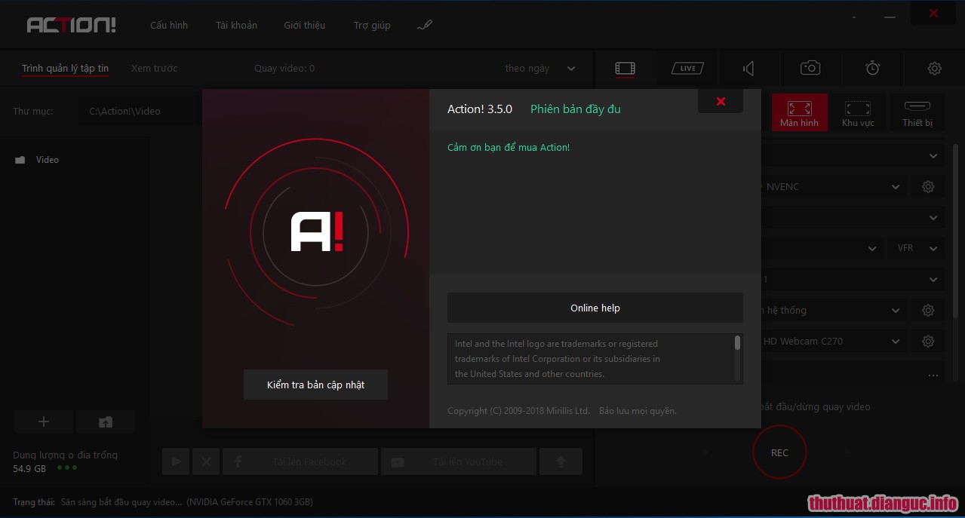Click the Video folder icon in file list
Viewport: 965px width, 518px height.
pos(20,160)
